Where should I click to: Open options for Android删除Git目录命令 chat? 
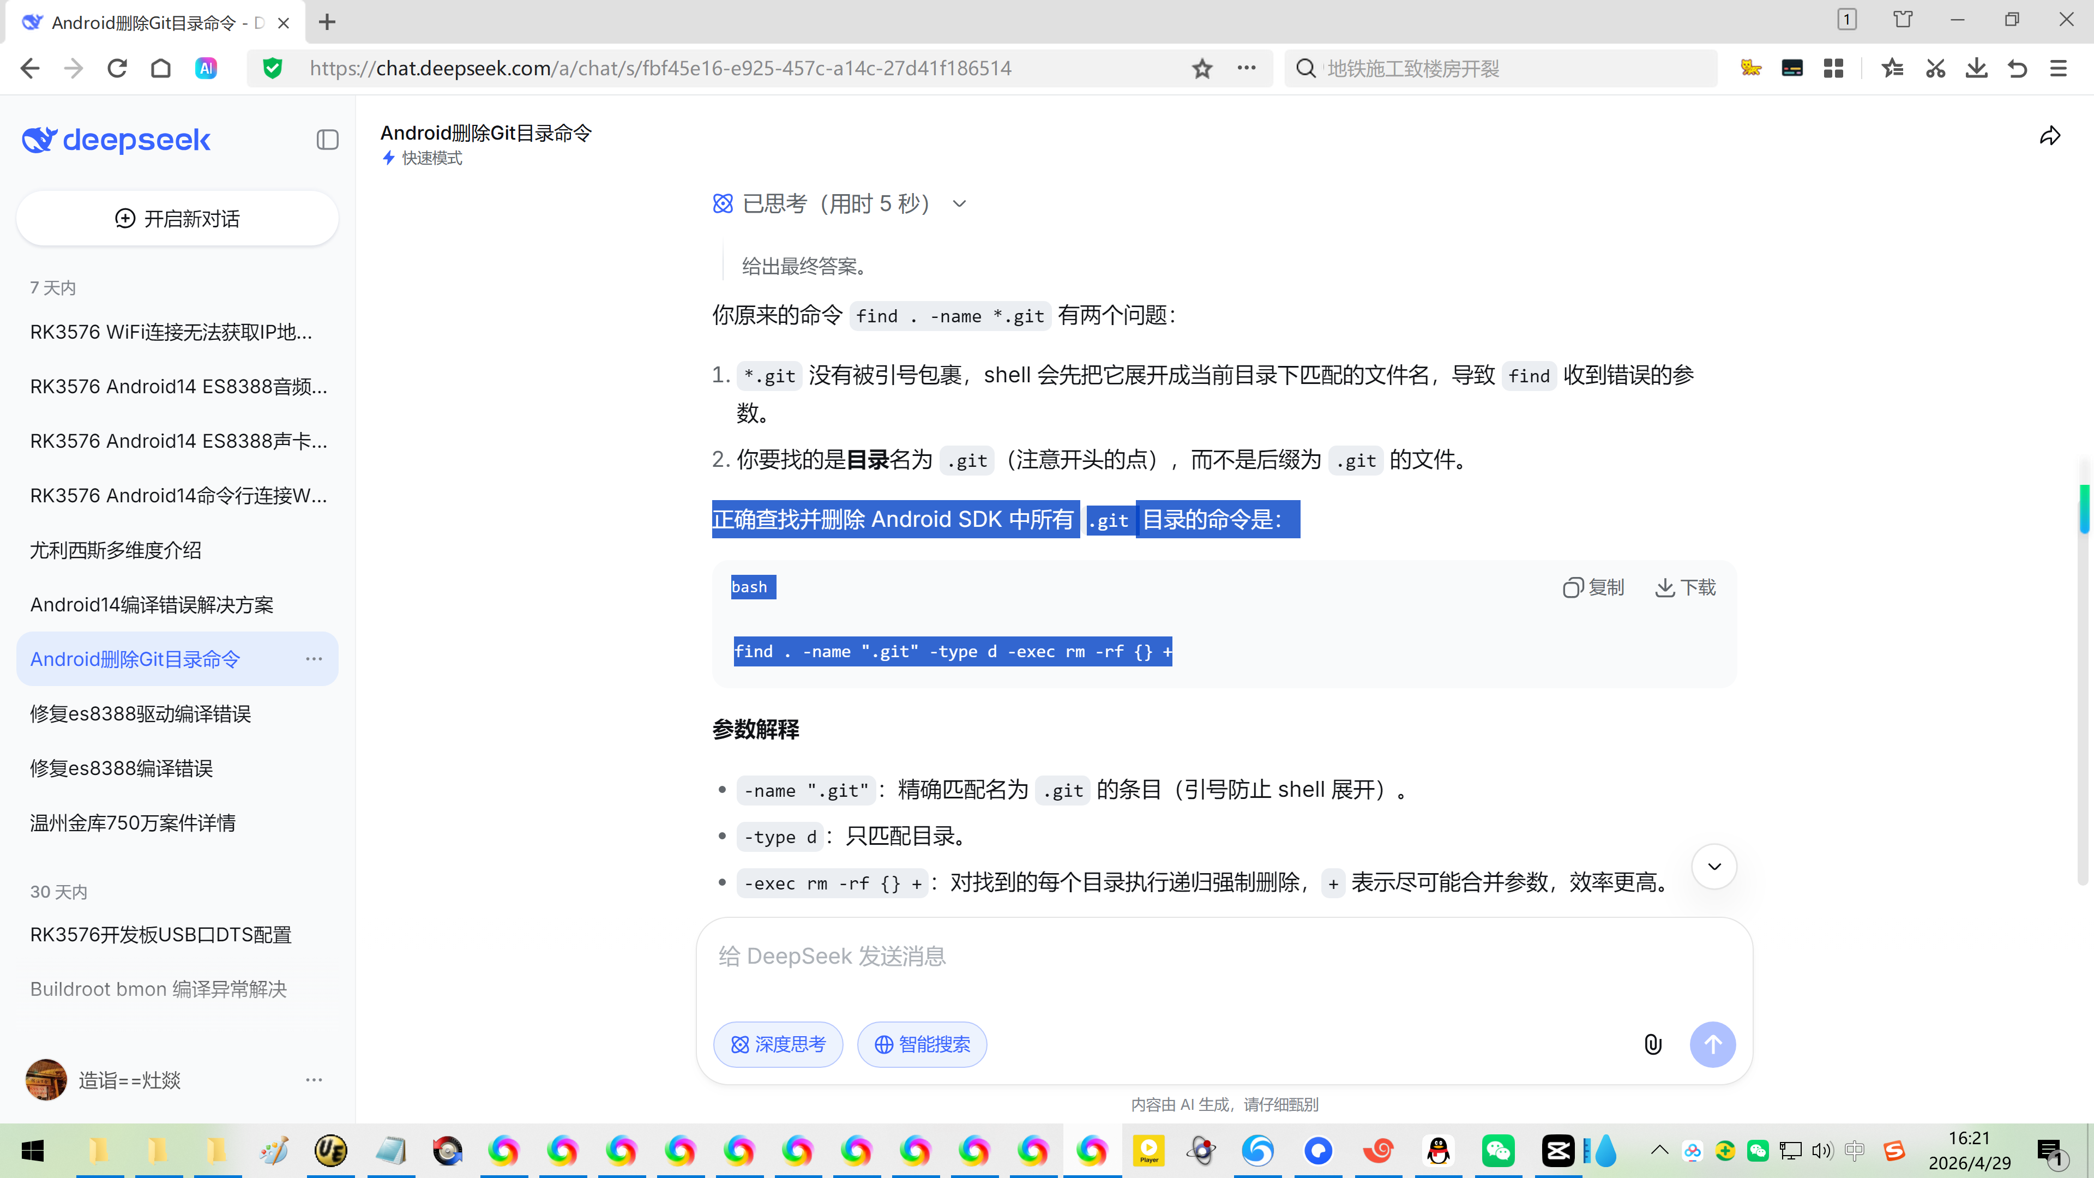pos(314,658)
